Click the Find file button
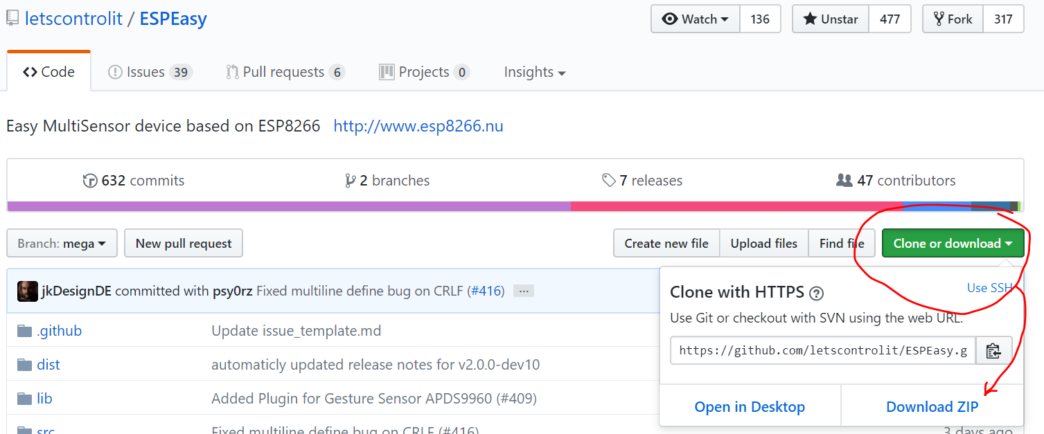1044x434 pixels. point(842,244)
